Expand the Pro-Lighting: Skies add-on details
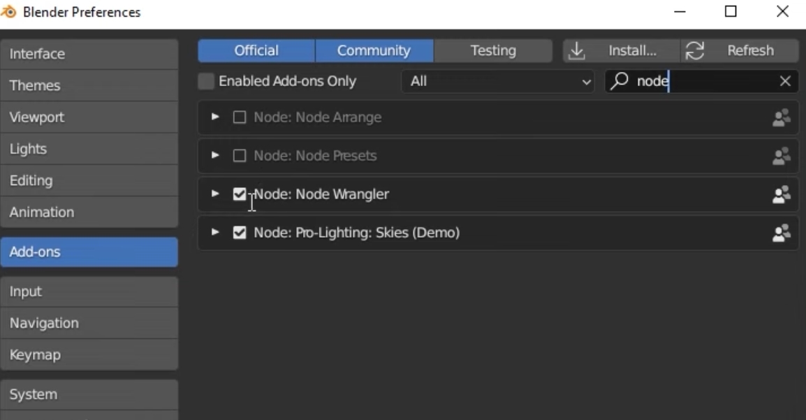 pos(215,232)
